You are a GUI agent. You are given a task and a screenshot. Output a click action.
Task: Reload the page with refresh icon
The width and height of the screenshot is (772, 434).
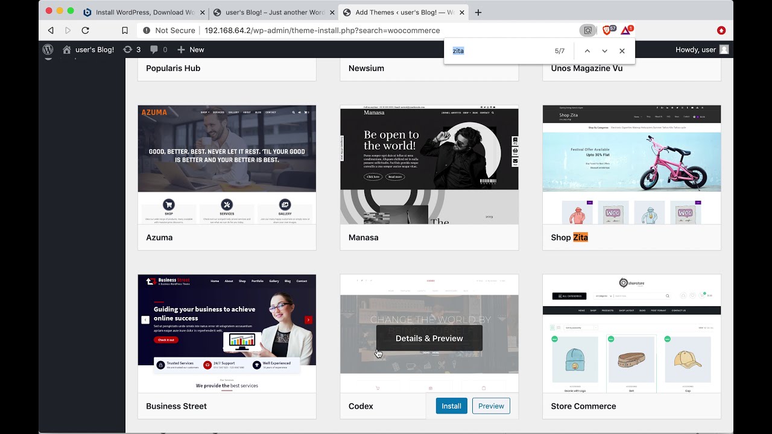[85, 30]
